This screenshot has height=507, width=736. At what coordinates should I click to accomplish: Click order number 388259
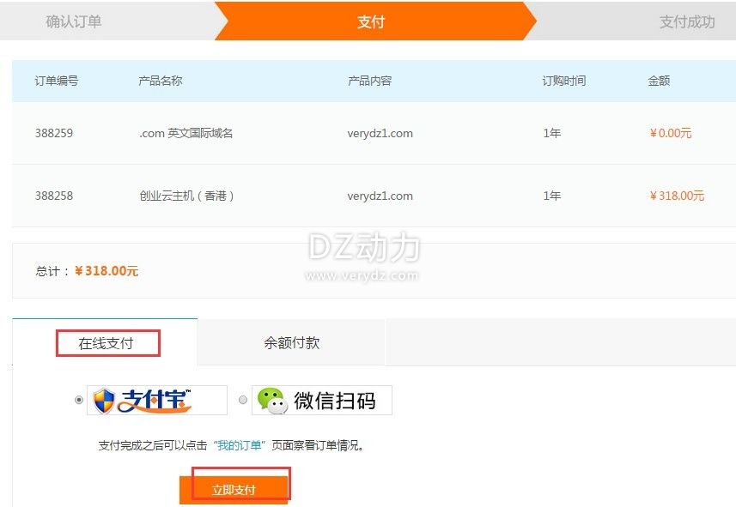click(x=54, y=133)
